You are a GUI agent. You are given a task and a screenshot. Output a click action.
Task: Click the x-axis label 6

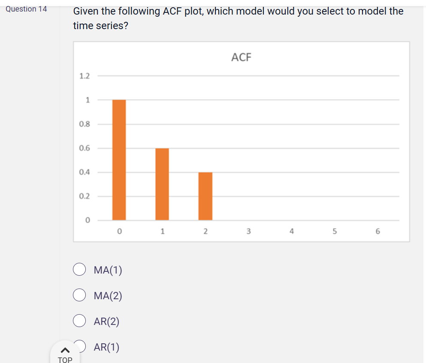378,232
